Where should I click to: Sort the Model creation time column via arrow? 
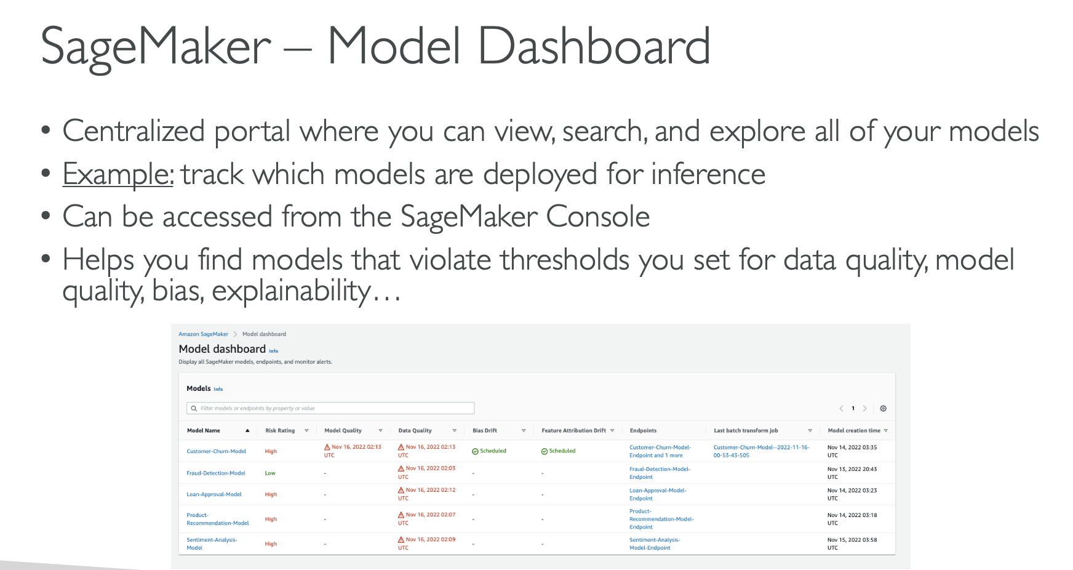coord(885,430)
